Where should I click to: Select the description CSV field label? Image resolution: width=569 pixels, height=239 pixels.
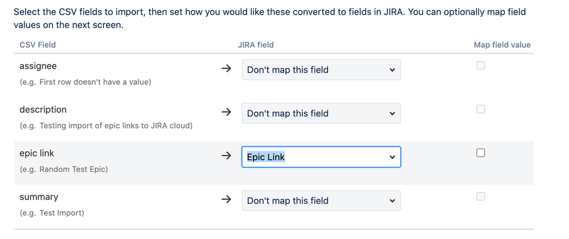[x=43, y=109]
